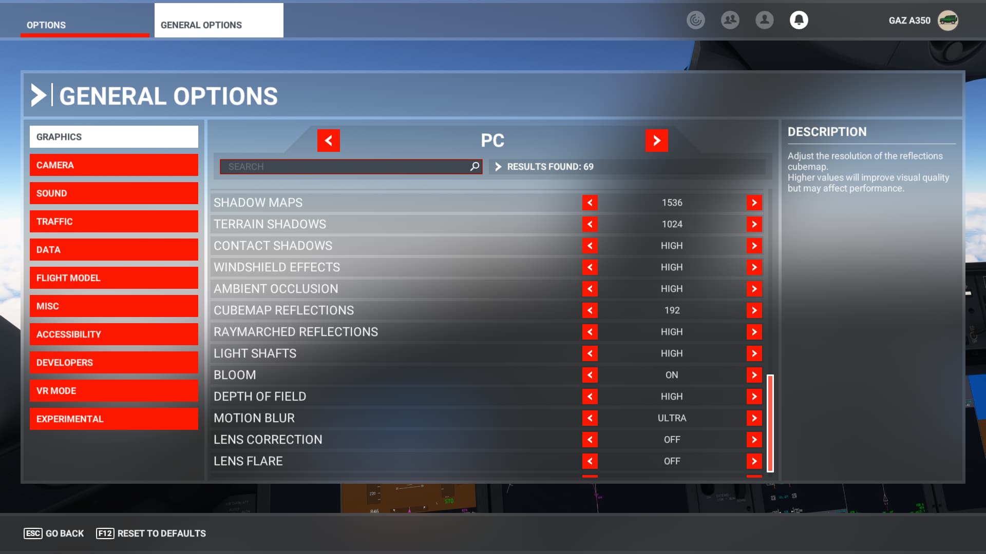Open the Camera settings category
Viewport: 986px width, 554px height.
113,165
